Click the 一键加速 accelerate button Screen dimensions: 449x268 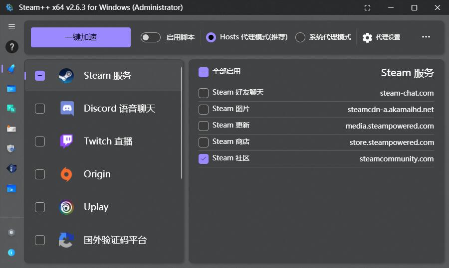click(x=81, y=37)
